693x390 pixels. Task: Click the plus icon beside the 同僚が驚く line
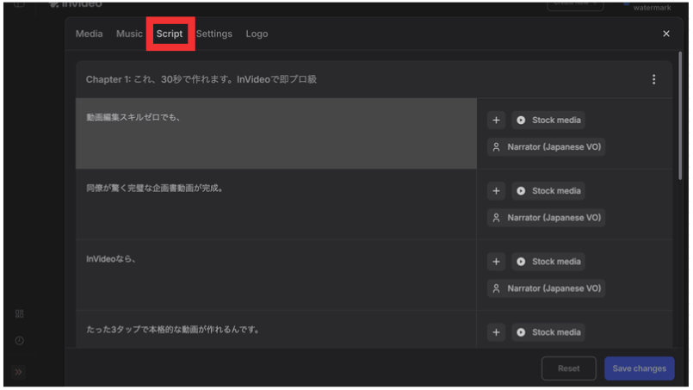click(x=496, y=191)
